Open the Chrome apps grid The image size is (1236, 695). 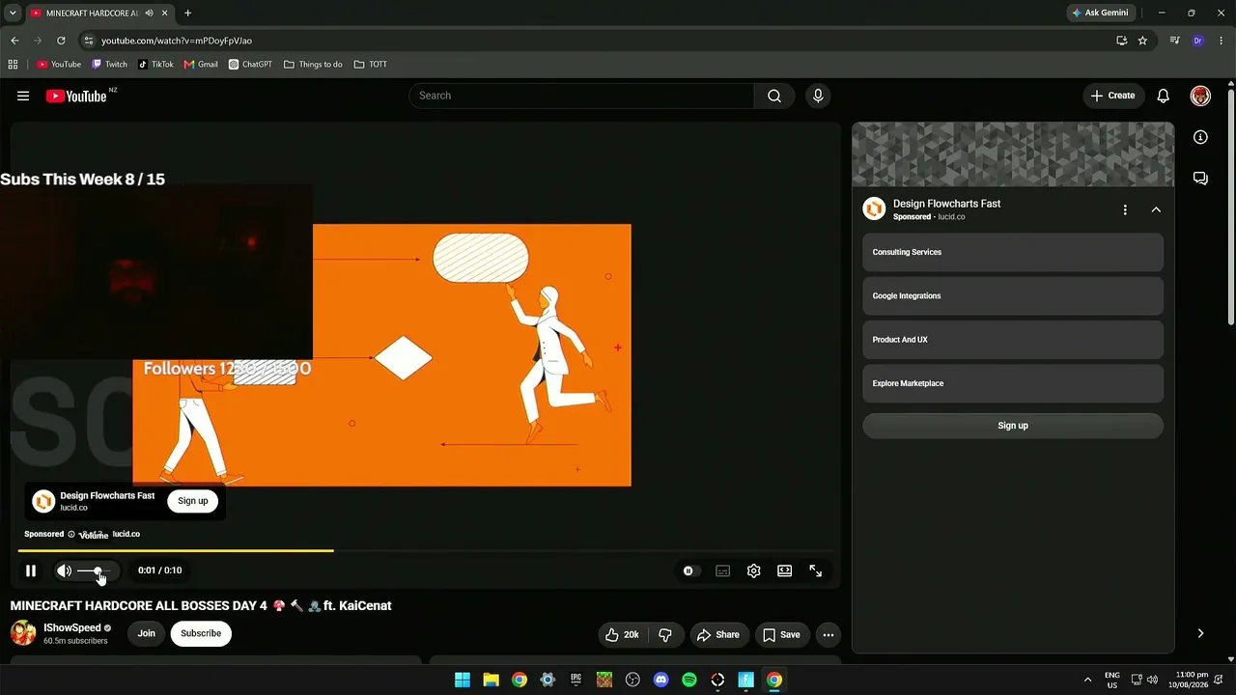13,65
